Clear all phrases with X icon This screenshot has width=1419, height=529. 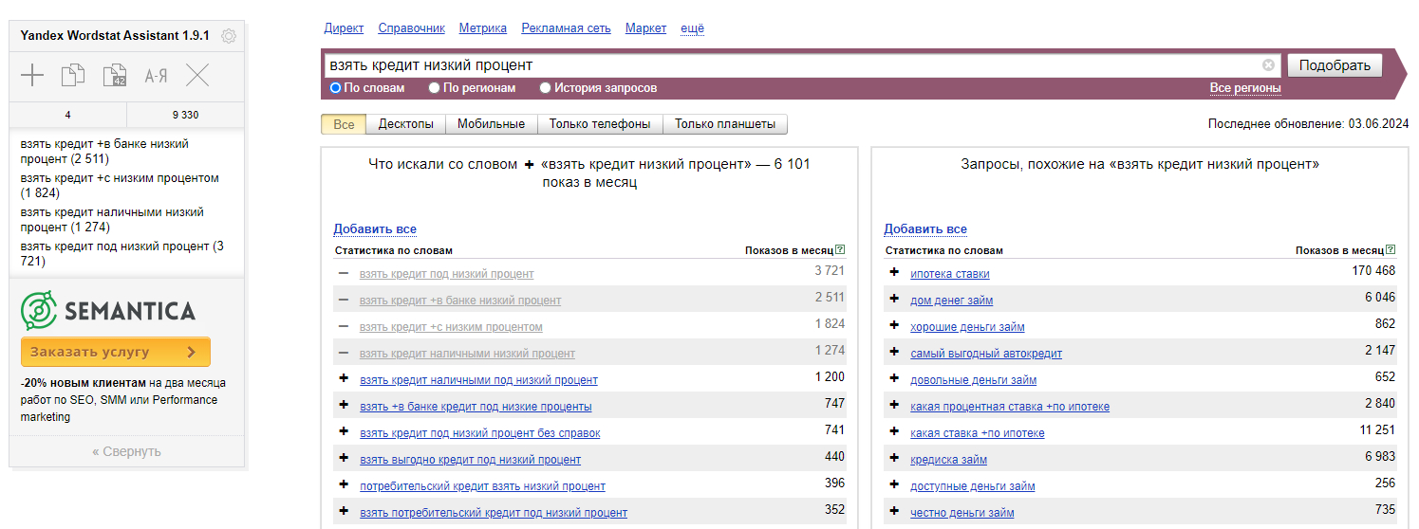pos(197,76)
